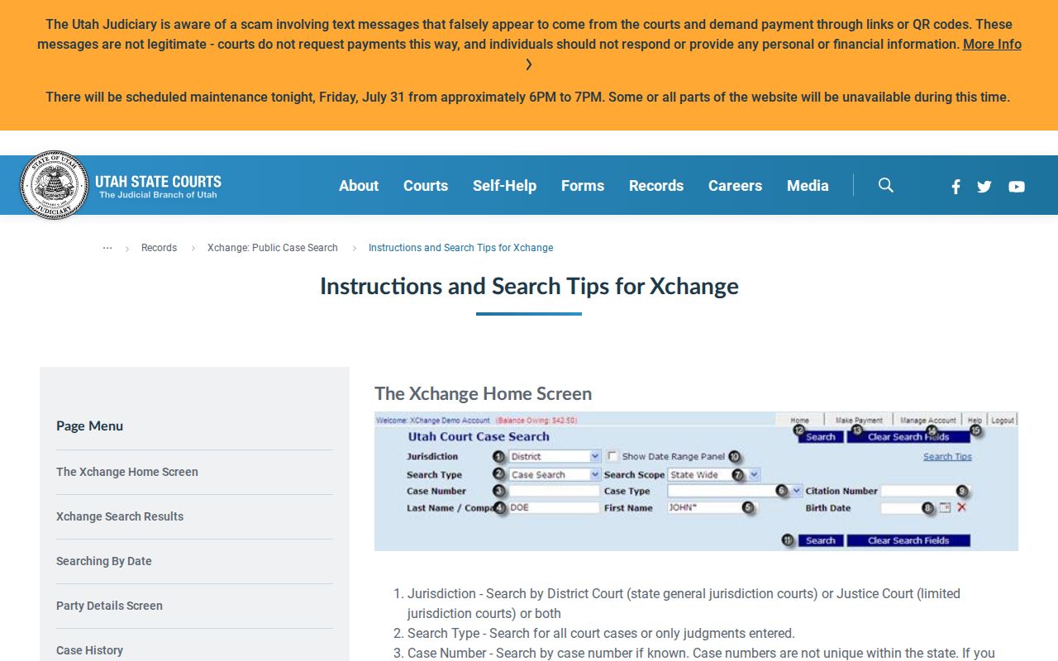
Task: Select list item 3 Case Number description
Action: (x=701, y=654)
